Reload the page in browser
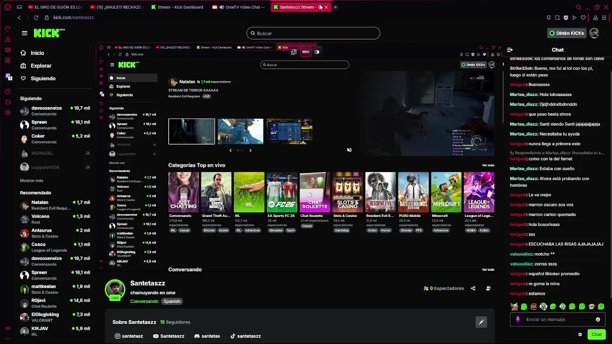This screenshot has height=344, width=612. 36,18
